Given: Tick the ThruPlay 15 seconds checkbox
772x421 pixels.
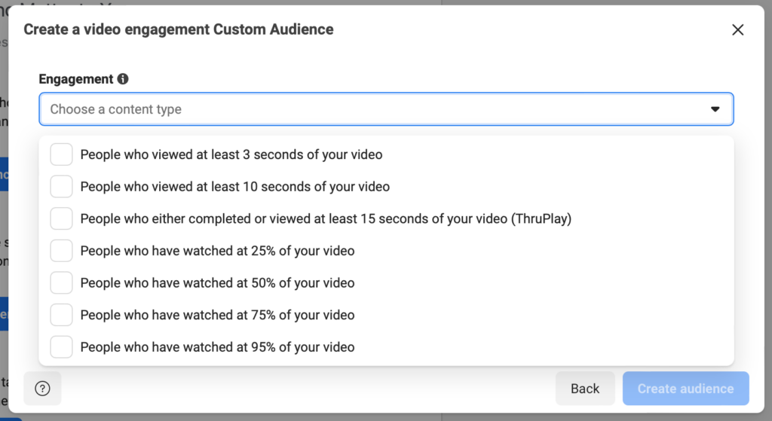Looking at the screenshot, I should (x=61, y=218).
